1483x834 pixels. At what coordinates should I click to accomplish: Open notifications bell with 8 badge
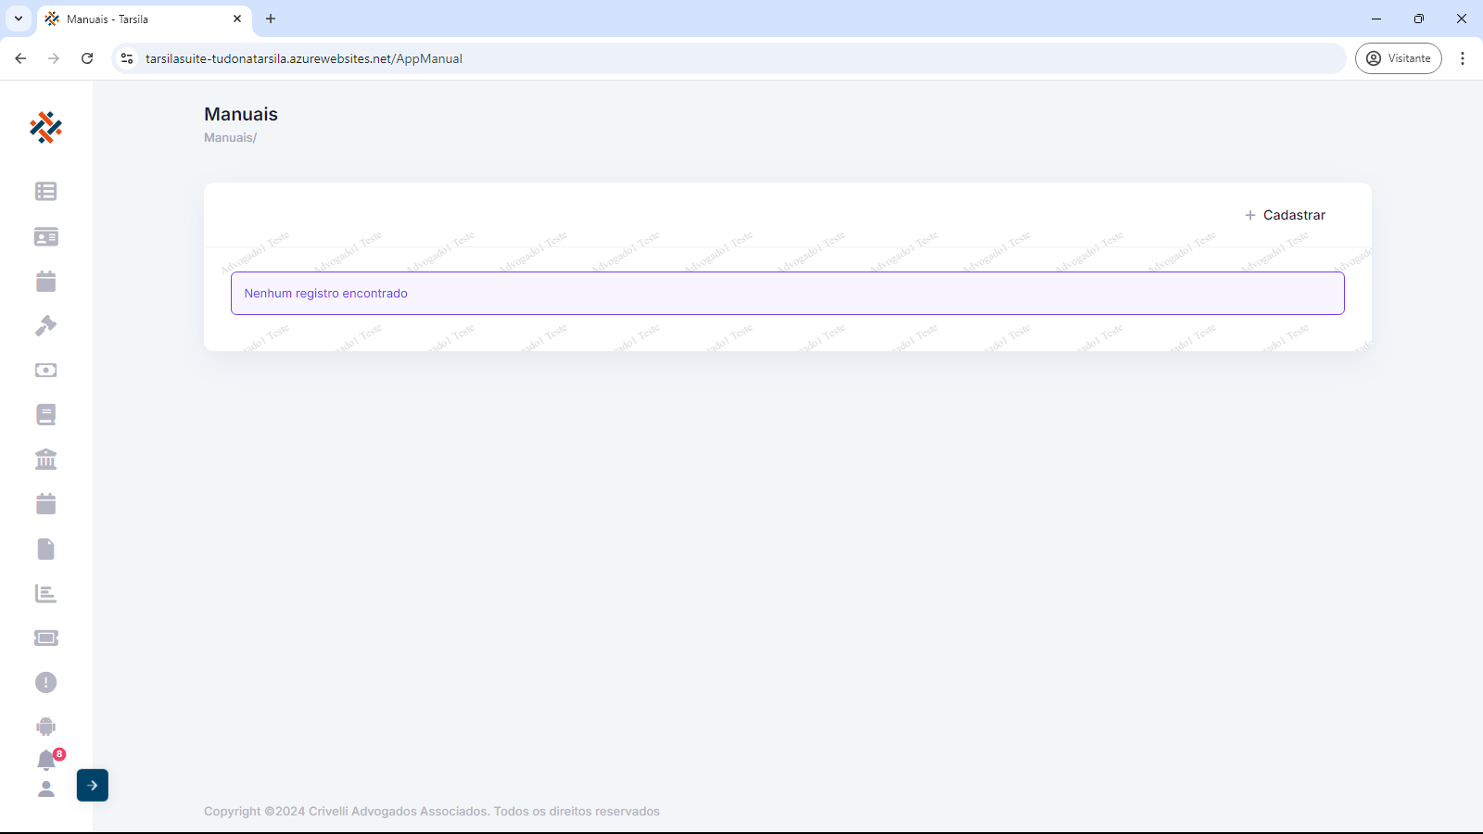(46, 761)
